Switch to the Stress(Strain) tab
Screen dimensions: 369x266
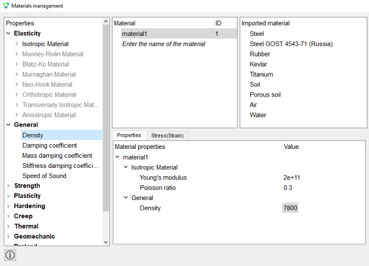167,136
